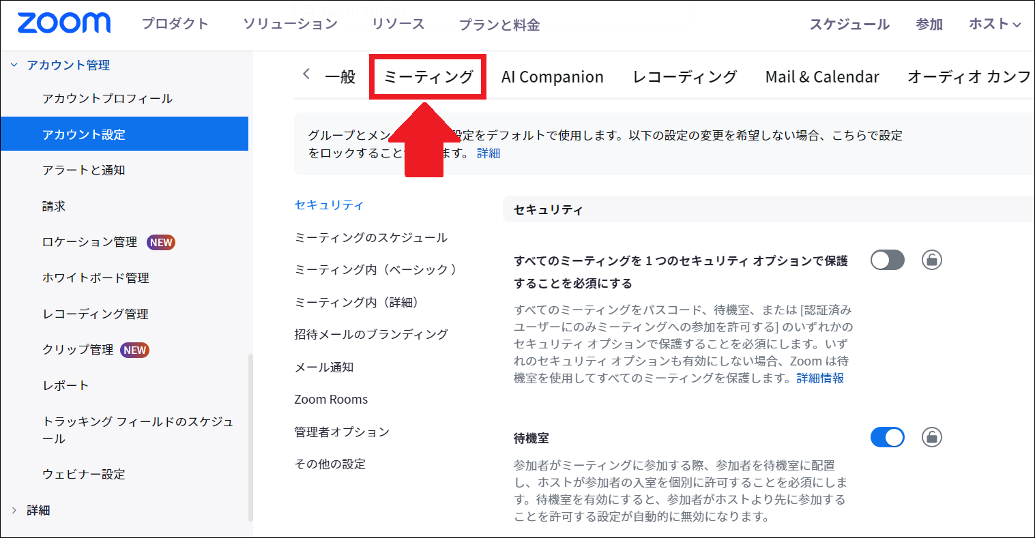Enable the single security option requirement toggle
The height and width of the screenshot is (538, 1035).
pos(888,260)
